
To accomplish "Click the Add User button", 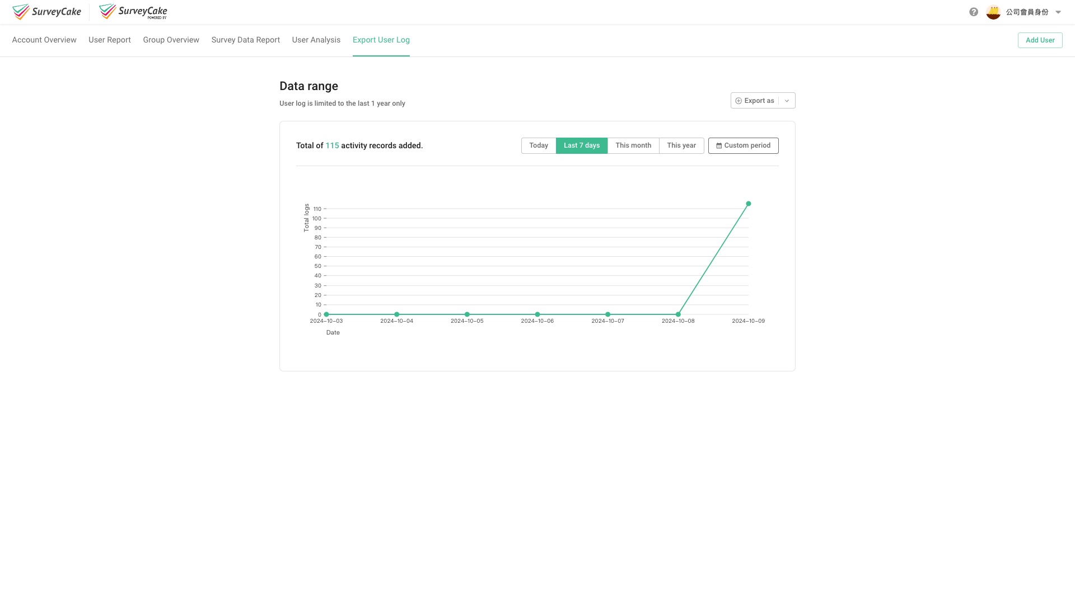I will [x=1040, y=40].
